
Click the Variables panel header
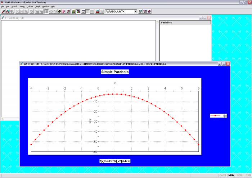click(185, 22)
